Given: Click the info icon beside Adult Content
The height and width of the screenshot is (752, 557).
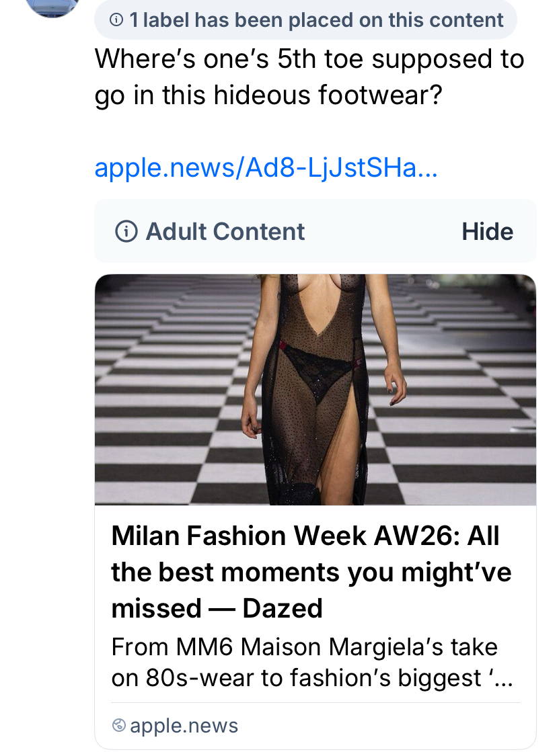Looking at the screenshot, I should click(126, 232).
